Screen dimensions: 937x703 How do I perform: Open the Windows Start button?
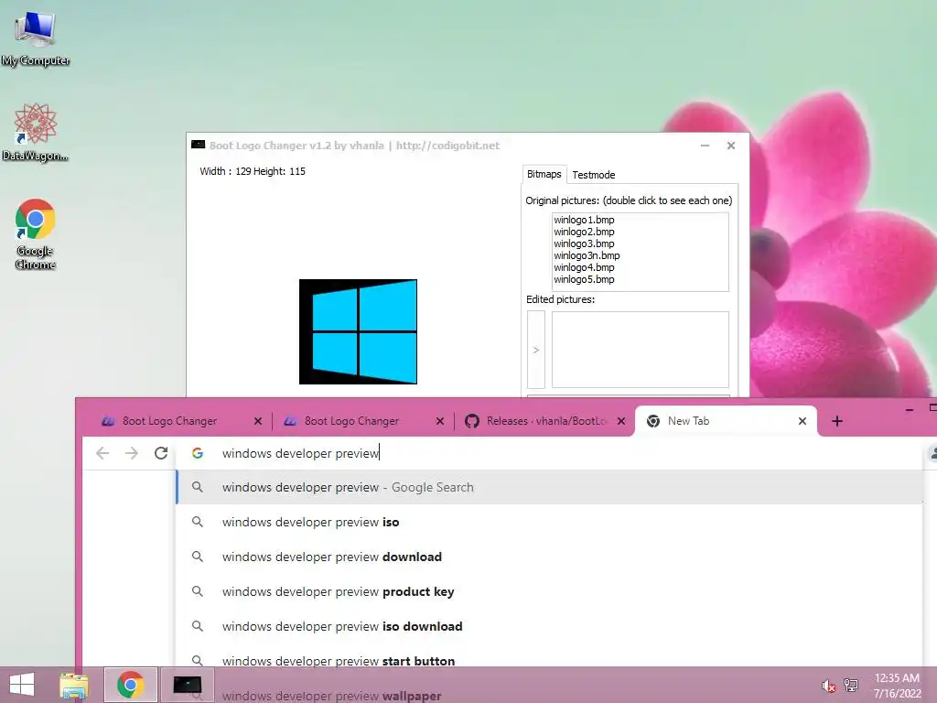pos(22,685)
